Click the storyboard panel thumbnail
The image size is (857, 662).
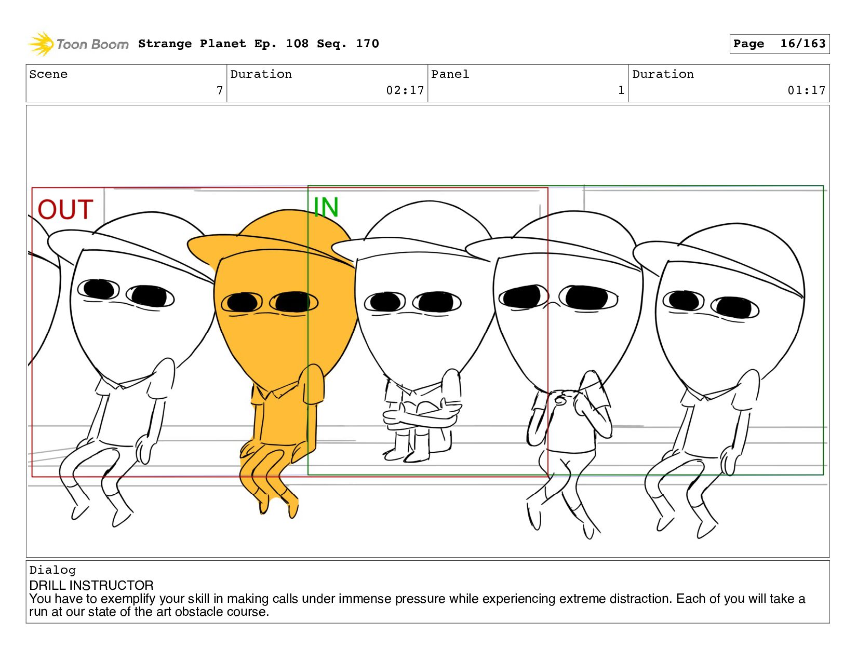coord(427,331)
